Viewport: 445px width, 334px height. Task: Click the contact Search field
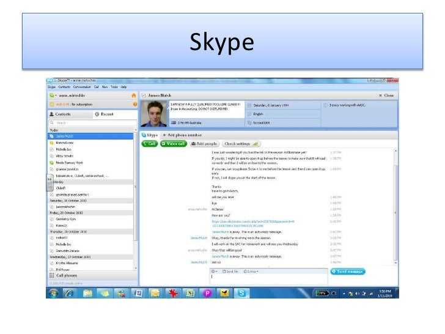[92, 123]
